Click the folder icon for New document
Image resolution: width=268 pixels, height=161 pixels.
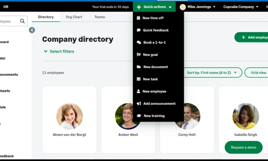[139, 67]
